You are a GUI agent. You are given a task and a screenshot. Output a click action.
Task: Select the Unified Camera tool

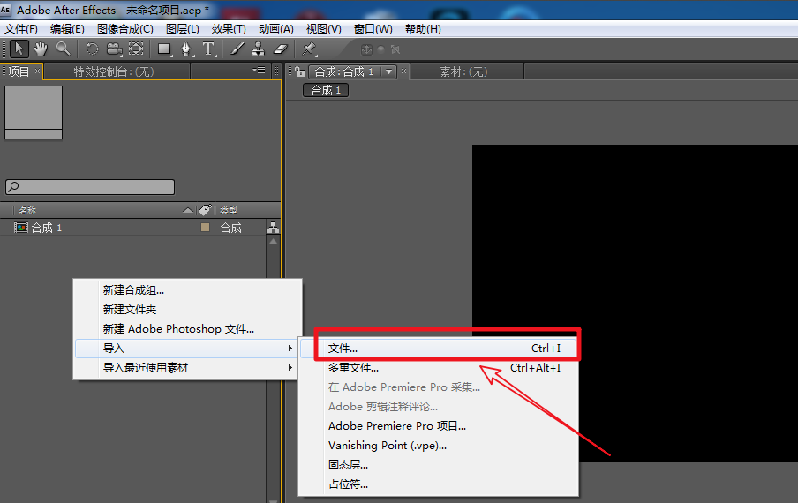click(x=115, y=49)
